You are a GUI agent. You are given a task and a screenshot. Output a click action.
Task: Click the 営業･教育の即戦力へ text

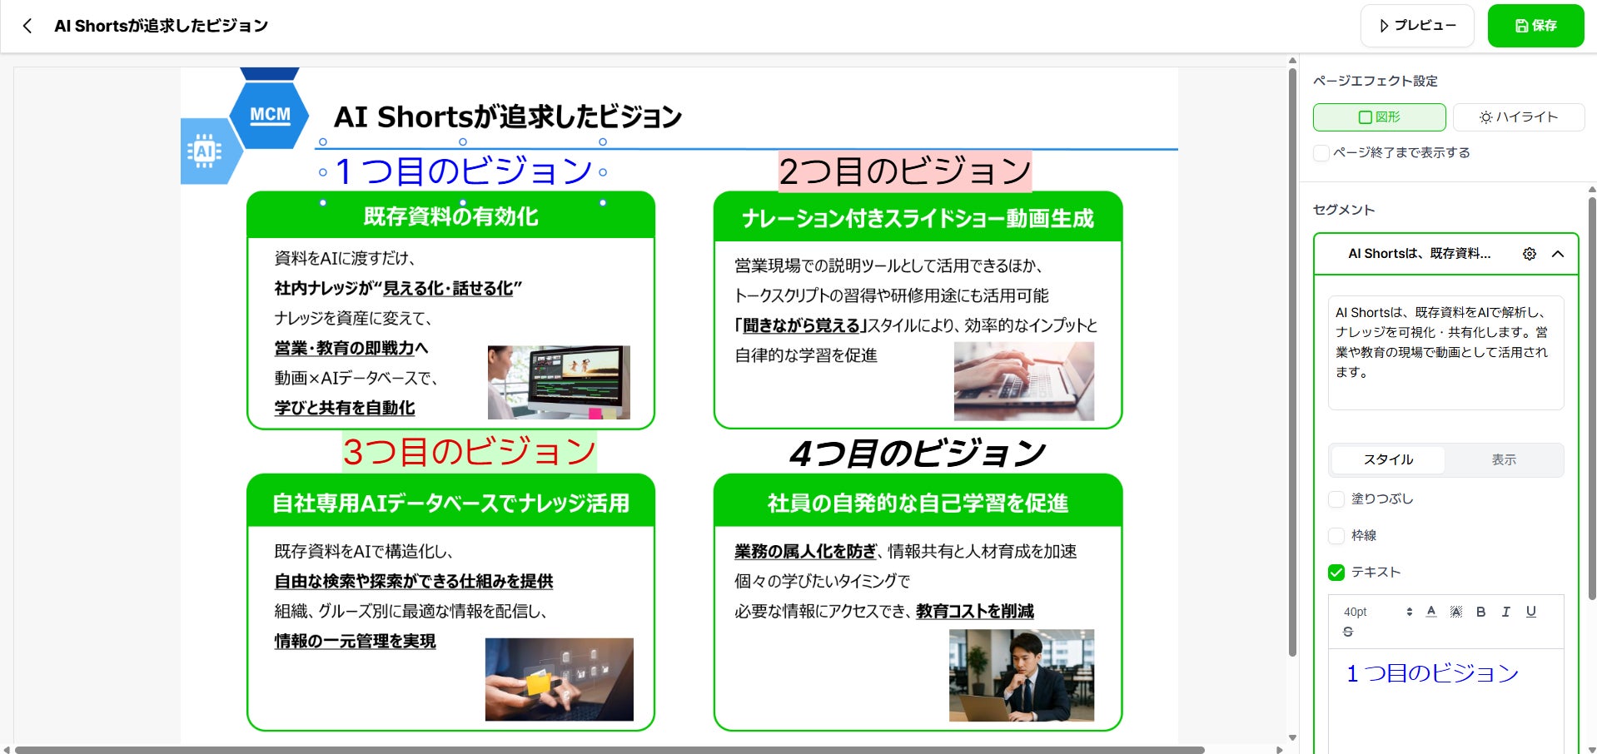tap(351, 348)
